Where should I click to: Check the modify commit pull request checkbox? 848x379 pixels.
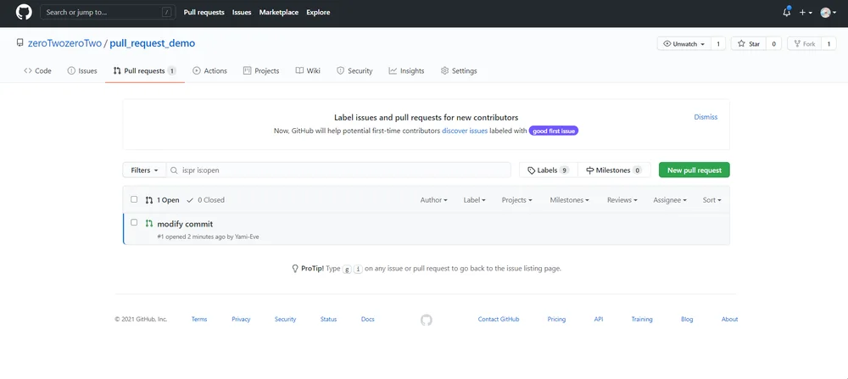tap(134, 223)
